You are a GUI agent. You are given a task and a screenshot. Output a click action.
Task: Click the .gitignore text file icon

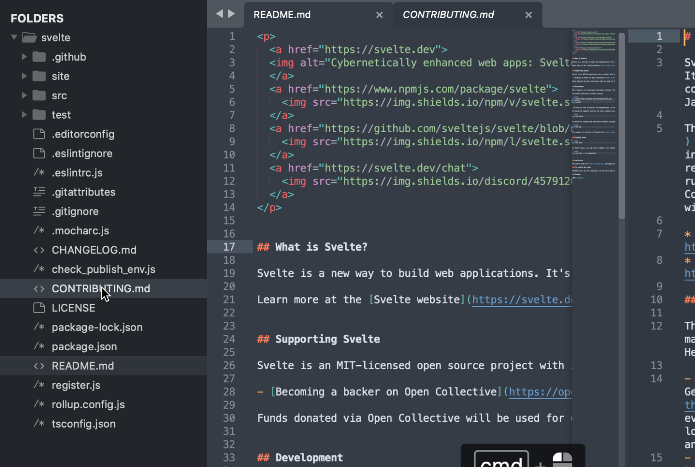click(39, 211)
